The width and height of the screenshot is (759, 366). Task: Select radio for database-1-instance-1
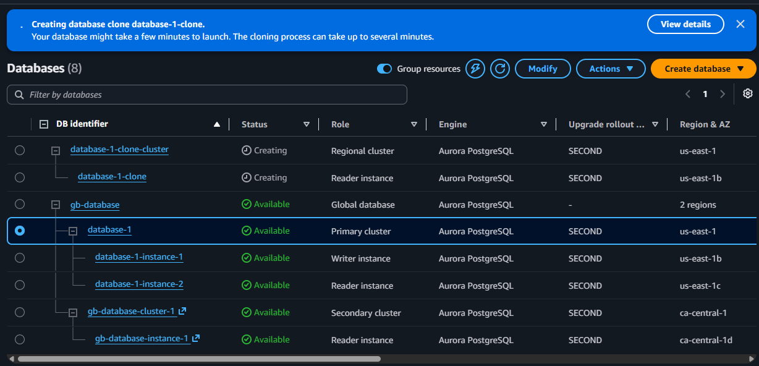(20, 258)
